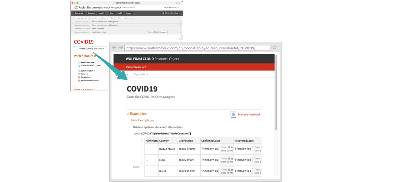Click the Example Notebook icon
Viewport: 393px width, 182px height.
(233, 114)
